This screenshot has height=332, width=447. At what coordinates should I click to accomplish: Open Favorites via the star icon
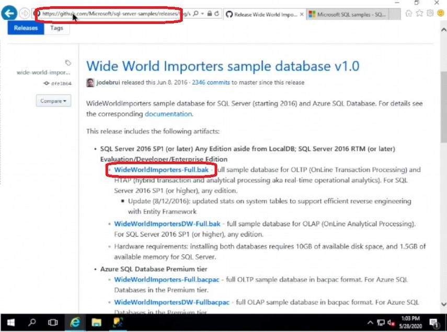coord(420,13)
